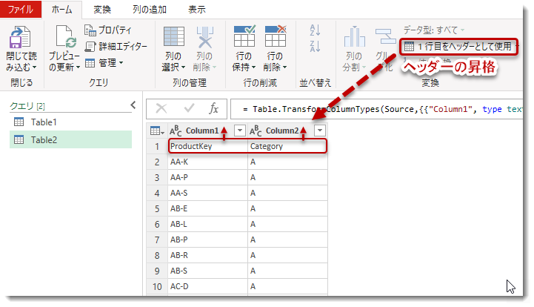
Task: Click the AB-S cell
Action: point(207,271)
